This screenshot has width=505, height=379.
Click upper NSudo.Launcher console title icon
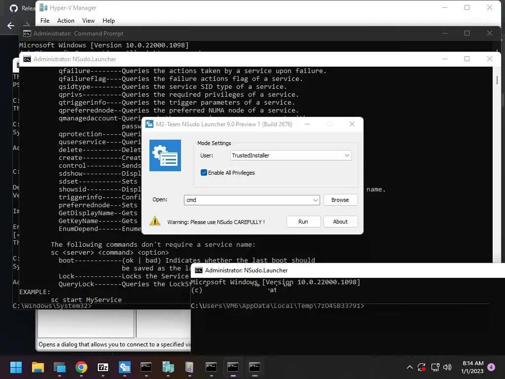pyautogui.click(x=27, y=59)
